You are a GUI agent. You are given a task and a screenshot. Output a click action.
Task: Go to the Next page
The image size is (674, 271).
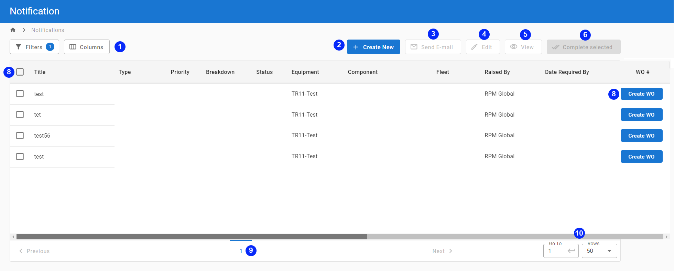coord(442,251)
